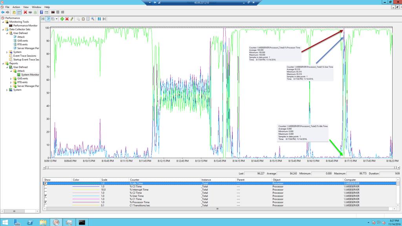Open the Windows Start button
Screen dimensions: 402x226
(5, 222)
